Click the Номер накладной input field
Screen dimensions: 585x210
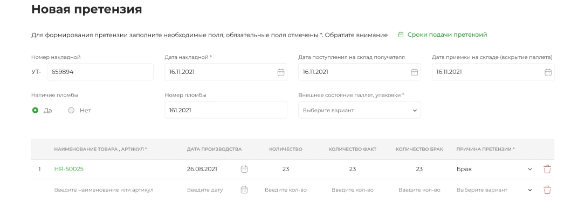coord(100,72)
